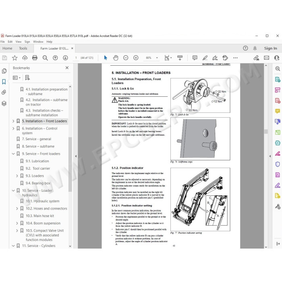Open the search tool in right pane

point(278,68)
